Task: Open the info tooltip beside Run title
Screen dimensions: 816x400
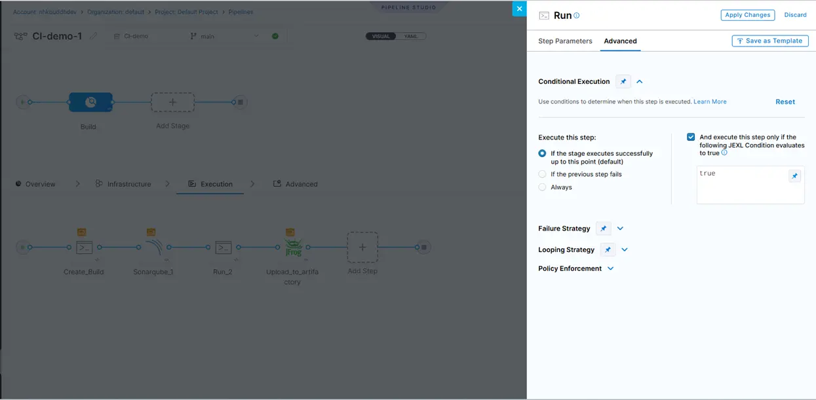Action: [x=577, y=16]
